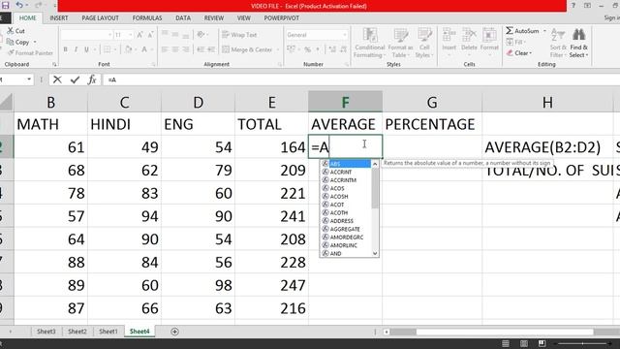Switch to Sheet2 tab
The image size is (620, 349).
click(77, 332)
